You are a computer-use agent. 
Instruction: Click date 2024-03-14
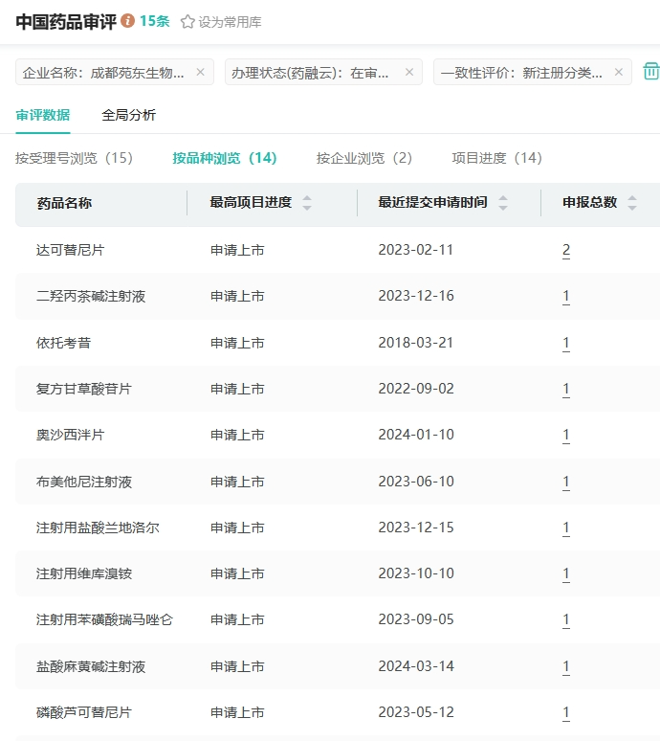pyautogui.click(x=415, y=666)
